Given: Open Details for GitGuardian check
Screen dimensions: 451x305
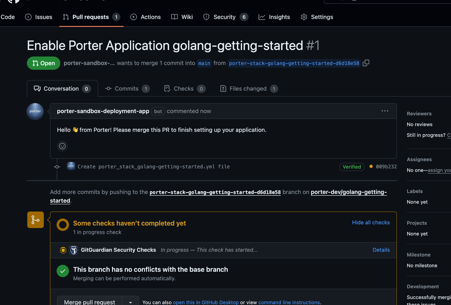Looking at the screenshot, I should pyautogui.click(x=381, y=250).
